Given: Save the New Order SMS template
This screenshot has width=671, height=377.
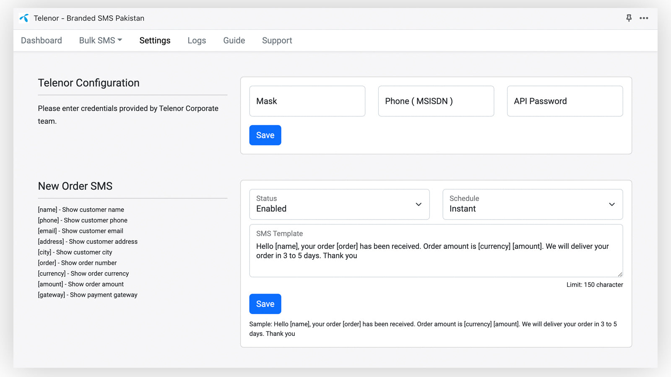Looking at the screenshot, I should coord(265,304).
